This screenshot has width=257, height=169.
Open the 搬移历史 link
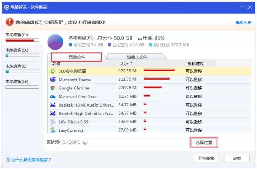243,22
